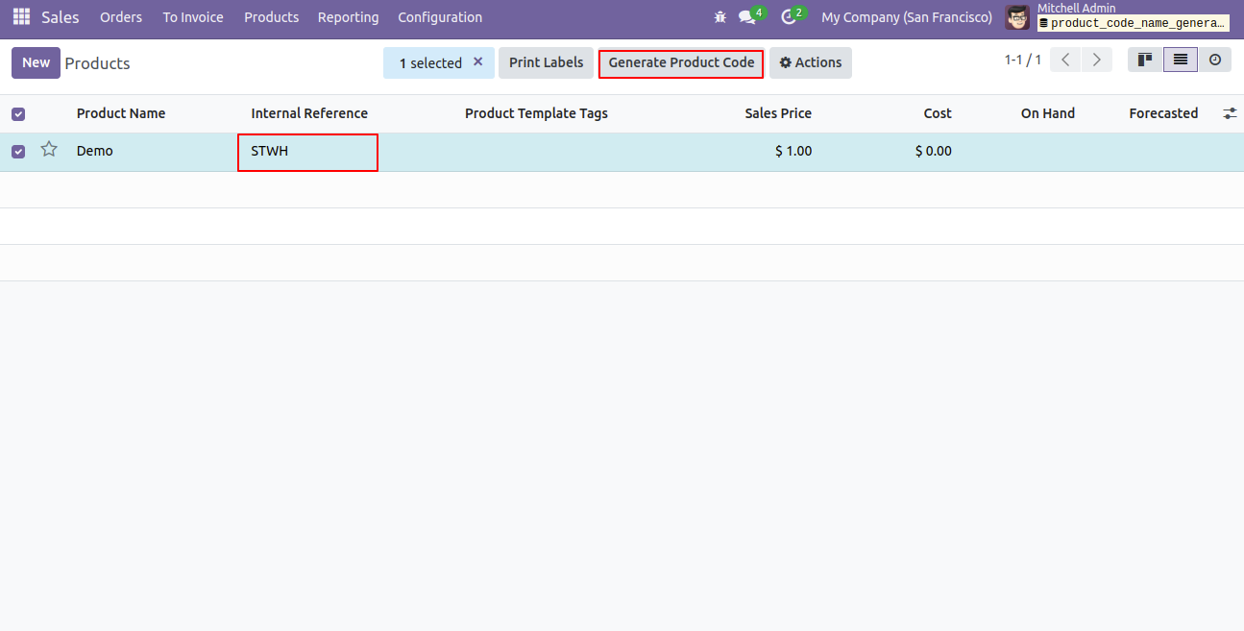
Task: Sort by Sales Price column header
Action: tap(778, 113)
